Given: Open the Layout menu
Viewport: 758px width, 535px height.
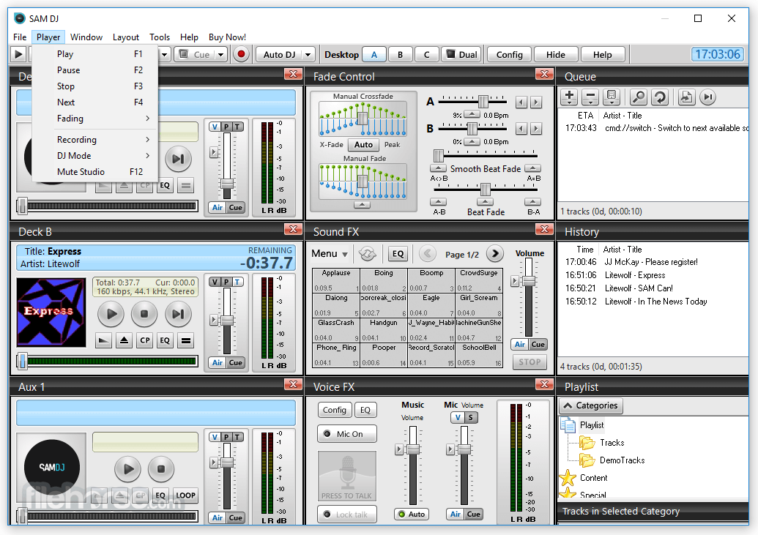Looking at the screenshot, I should (126, 37).
